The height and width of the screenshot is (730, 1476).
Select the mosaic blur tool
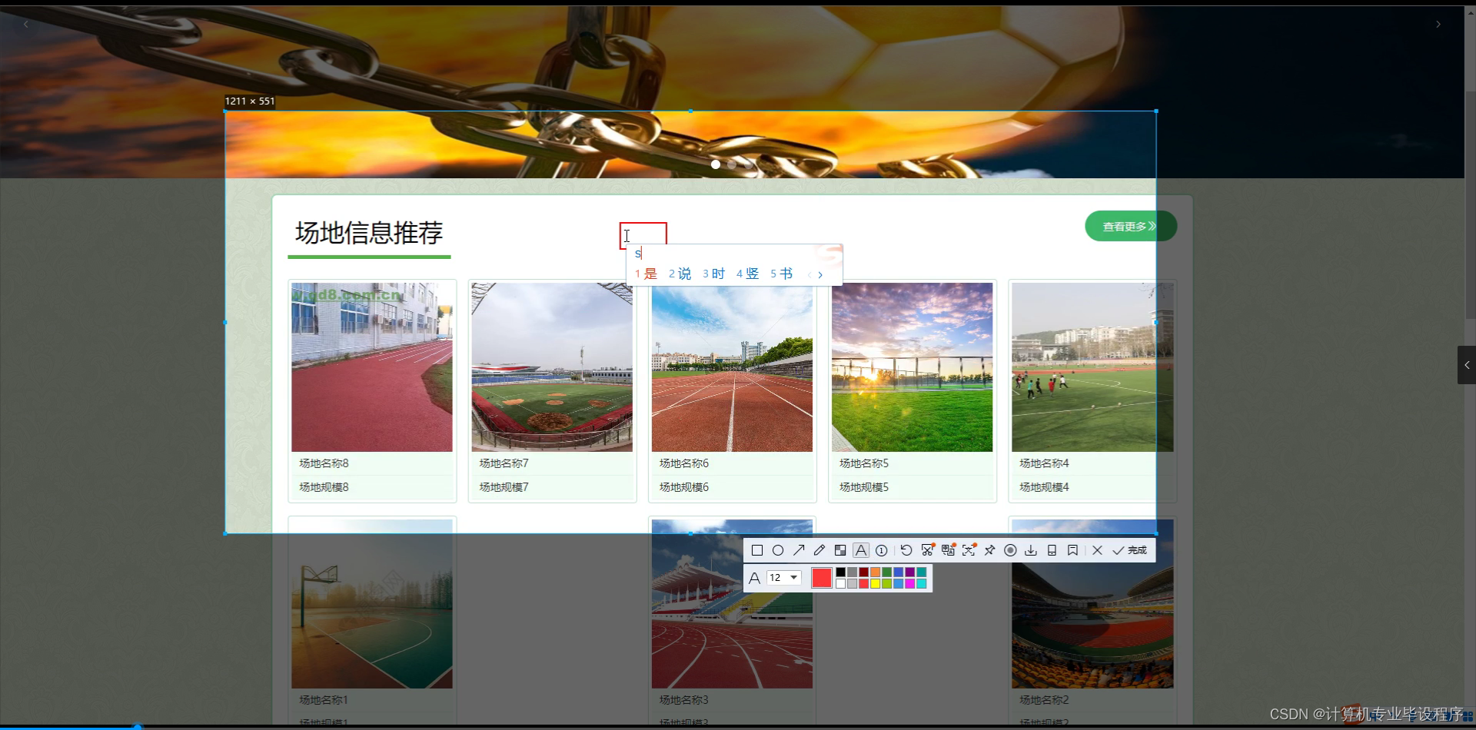(840, 550)
